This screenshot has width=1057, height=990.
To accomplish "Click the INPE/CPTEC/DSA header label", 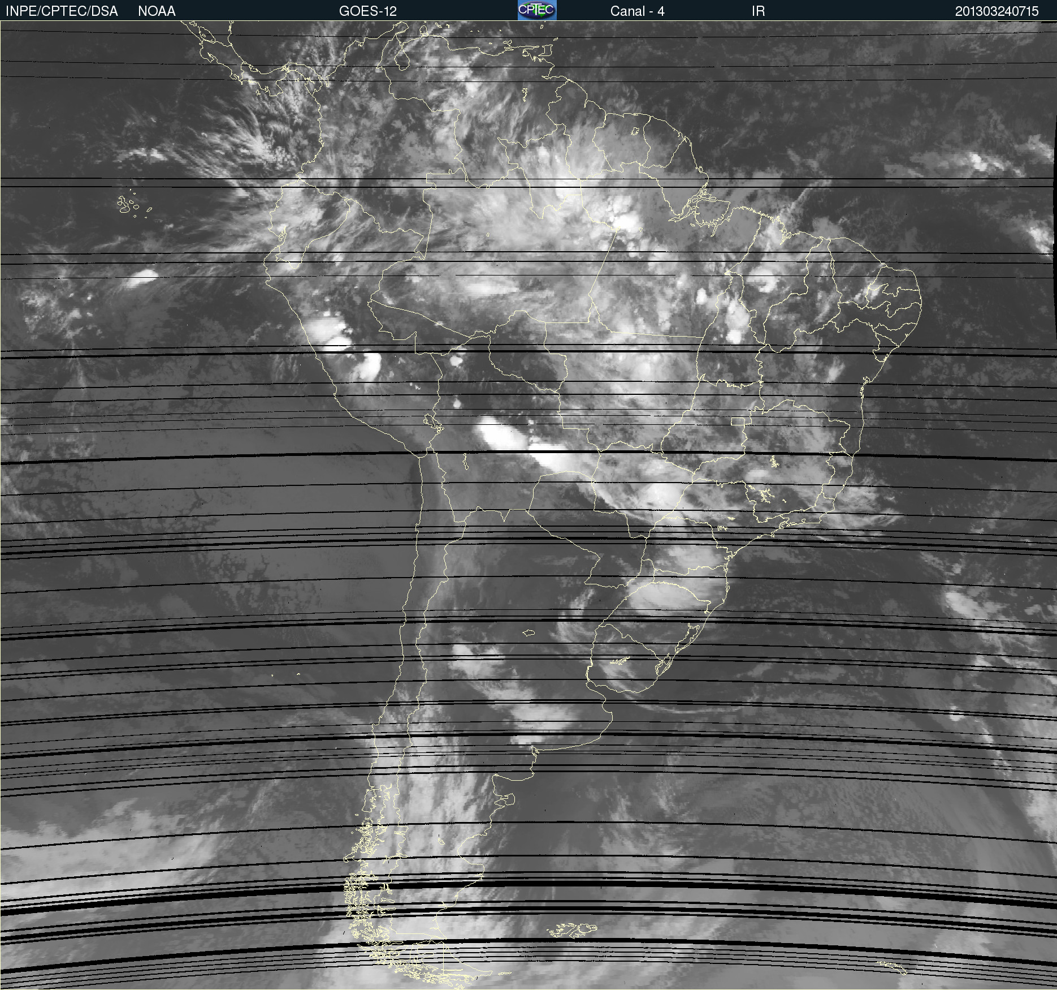I will 62,11.
